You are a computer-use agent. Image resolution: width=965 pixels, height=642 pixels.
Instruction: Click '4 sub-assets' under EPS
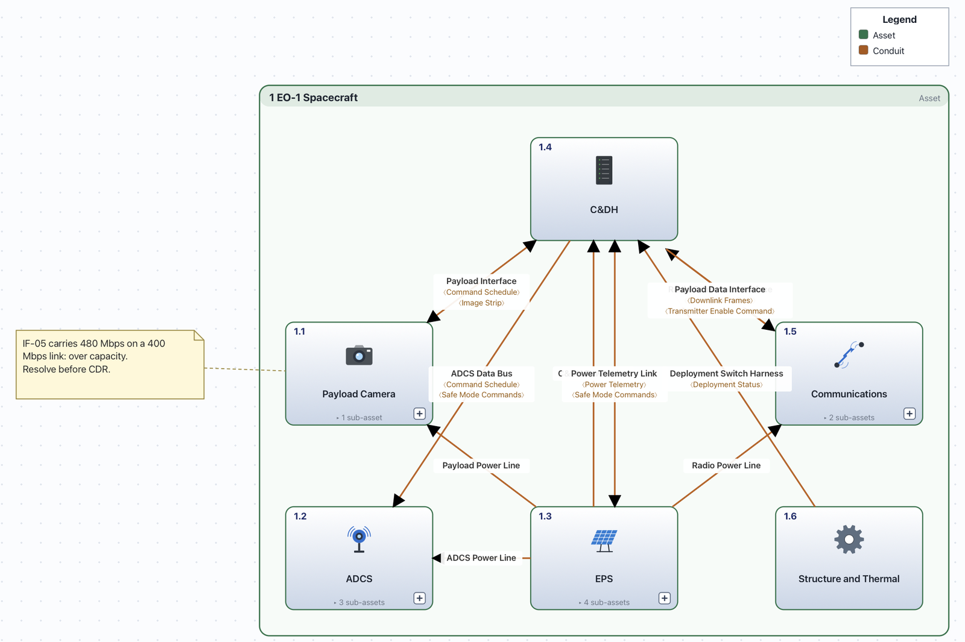pos(607,602)
